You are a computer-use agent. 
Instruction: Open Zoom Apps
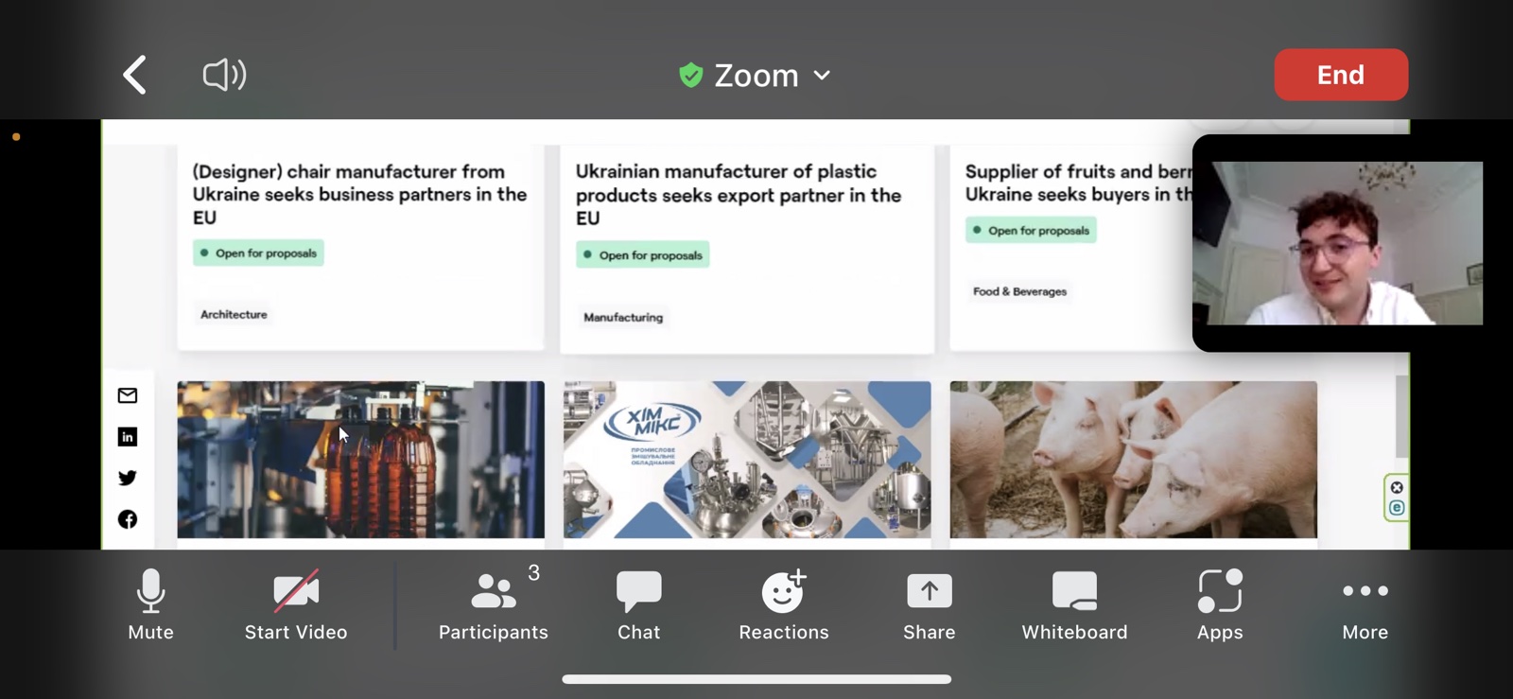point(1220,605)
